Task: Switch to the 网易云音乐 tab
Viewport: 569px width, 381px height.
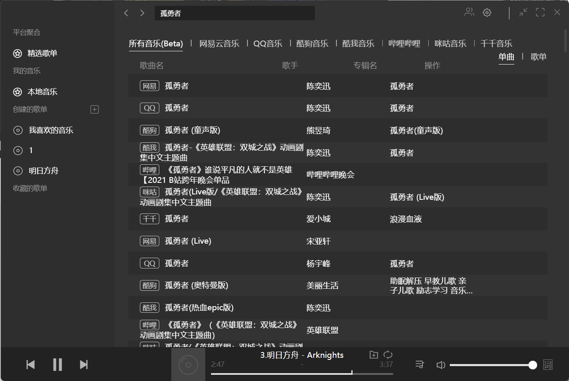Action: pyautogui.click(x=219, y=43)
